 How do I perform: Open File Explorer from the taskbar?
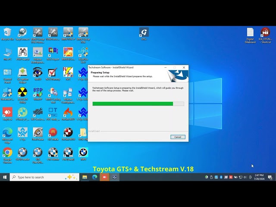(85, 177)
